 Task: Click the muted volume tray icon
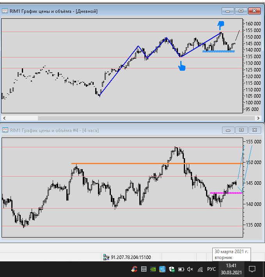coord(190,269)
